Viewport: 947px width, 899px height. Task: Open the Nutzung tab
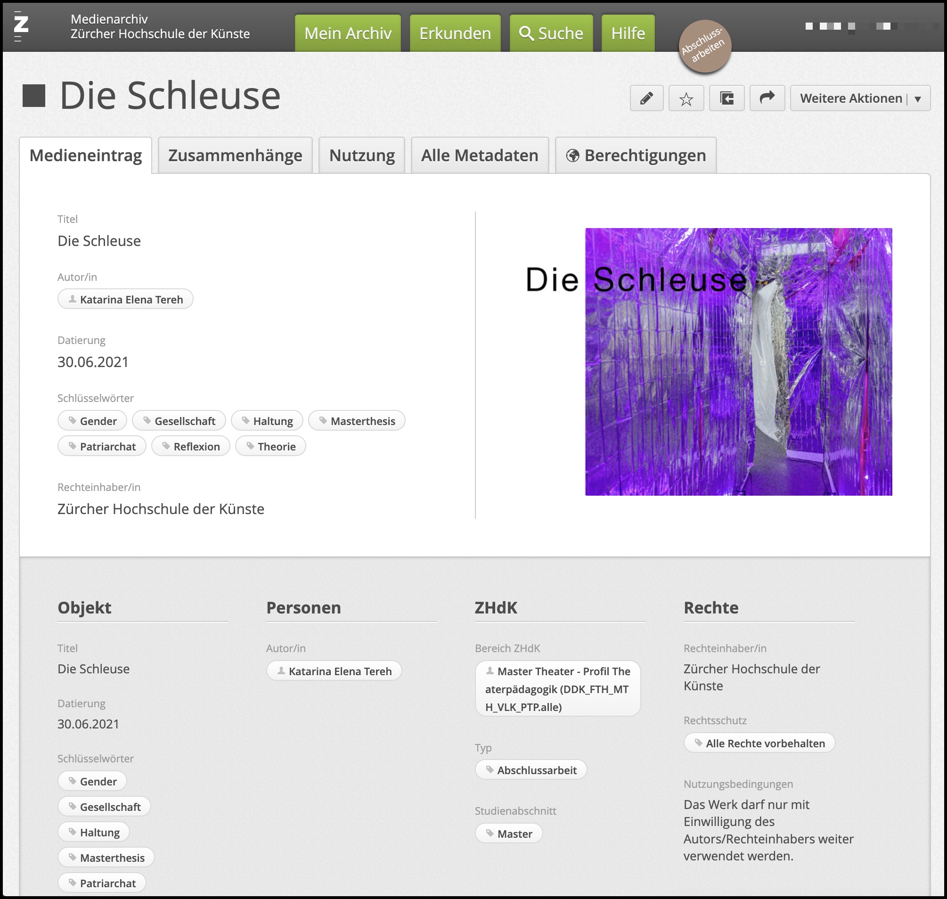(x=362, y=155)
